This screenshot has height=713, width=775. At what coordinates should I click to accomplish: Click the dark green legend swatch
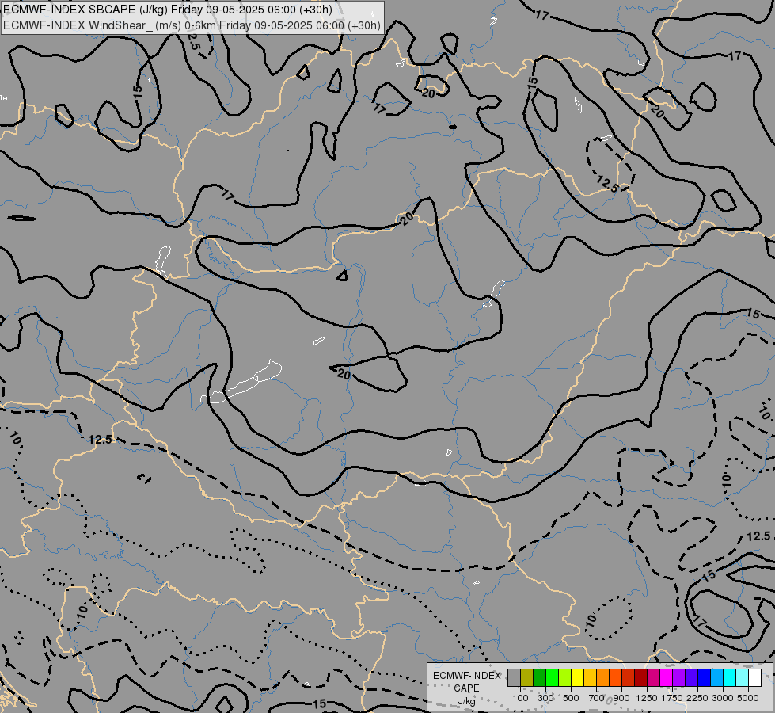540,677
